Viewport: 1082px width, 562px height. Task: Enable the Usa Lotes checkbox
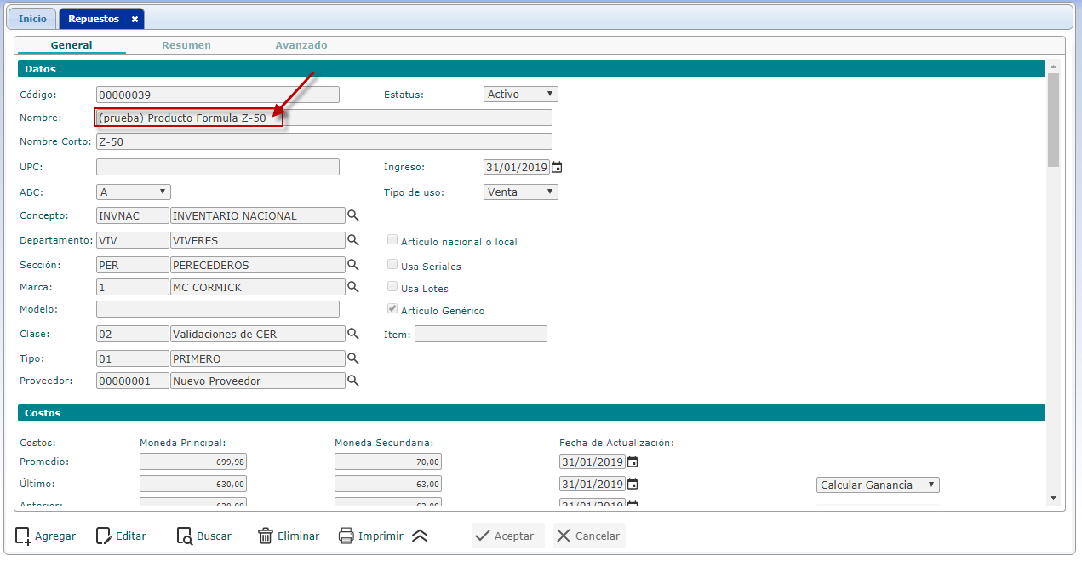pyautogui.click(x=392, y=287)
